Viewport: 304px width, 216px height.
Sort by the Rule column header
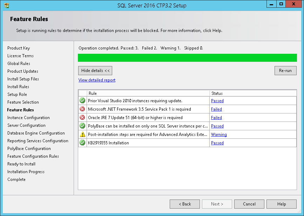point(148,93)
